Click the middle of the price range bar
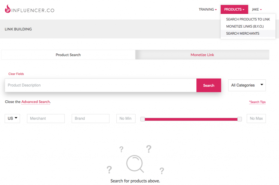 pos(191,119)
